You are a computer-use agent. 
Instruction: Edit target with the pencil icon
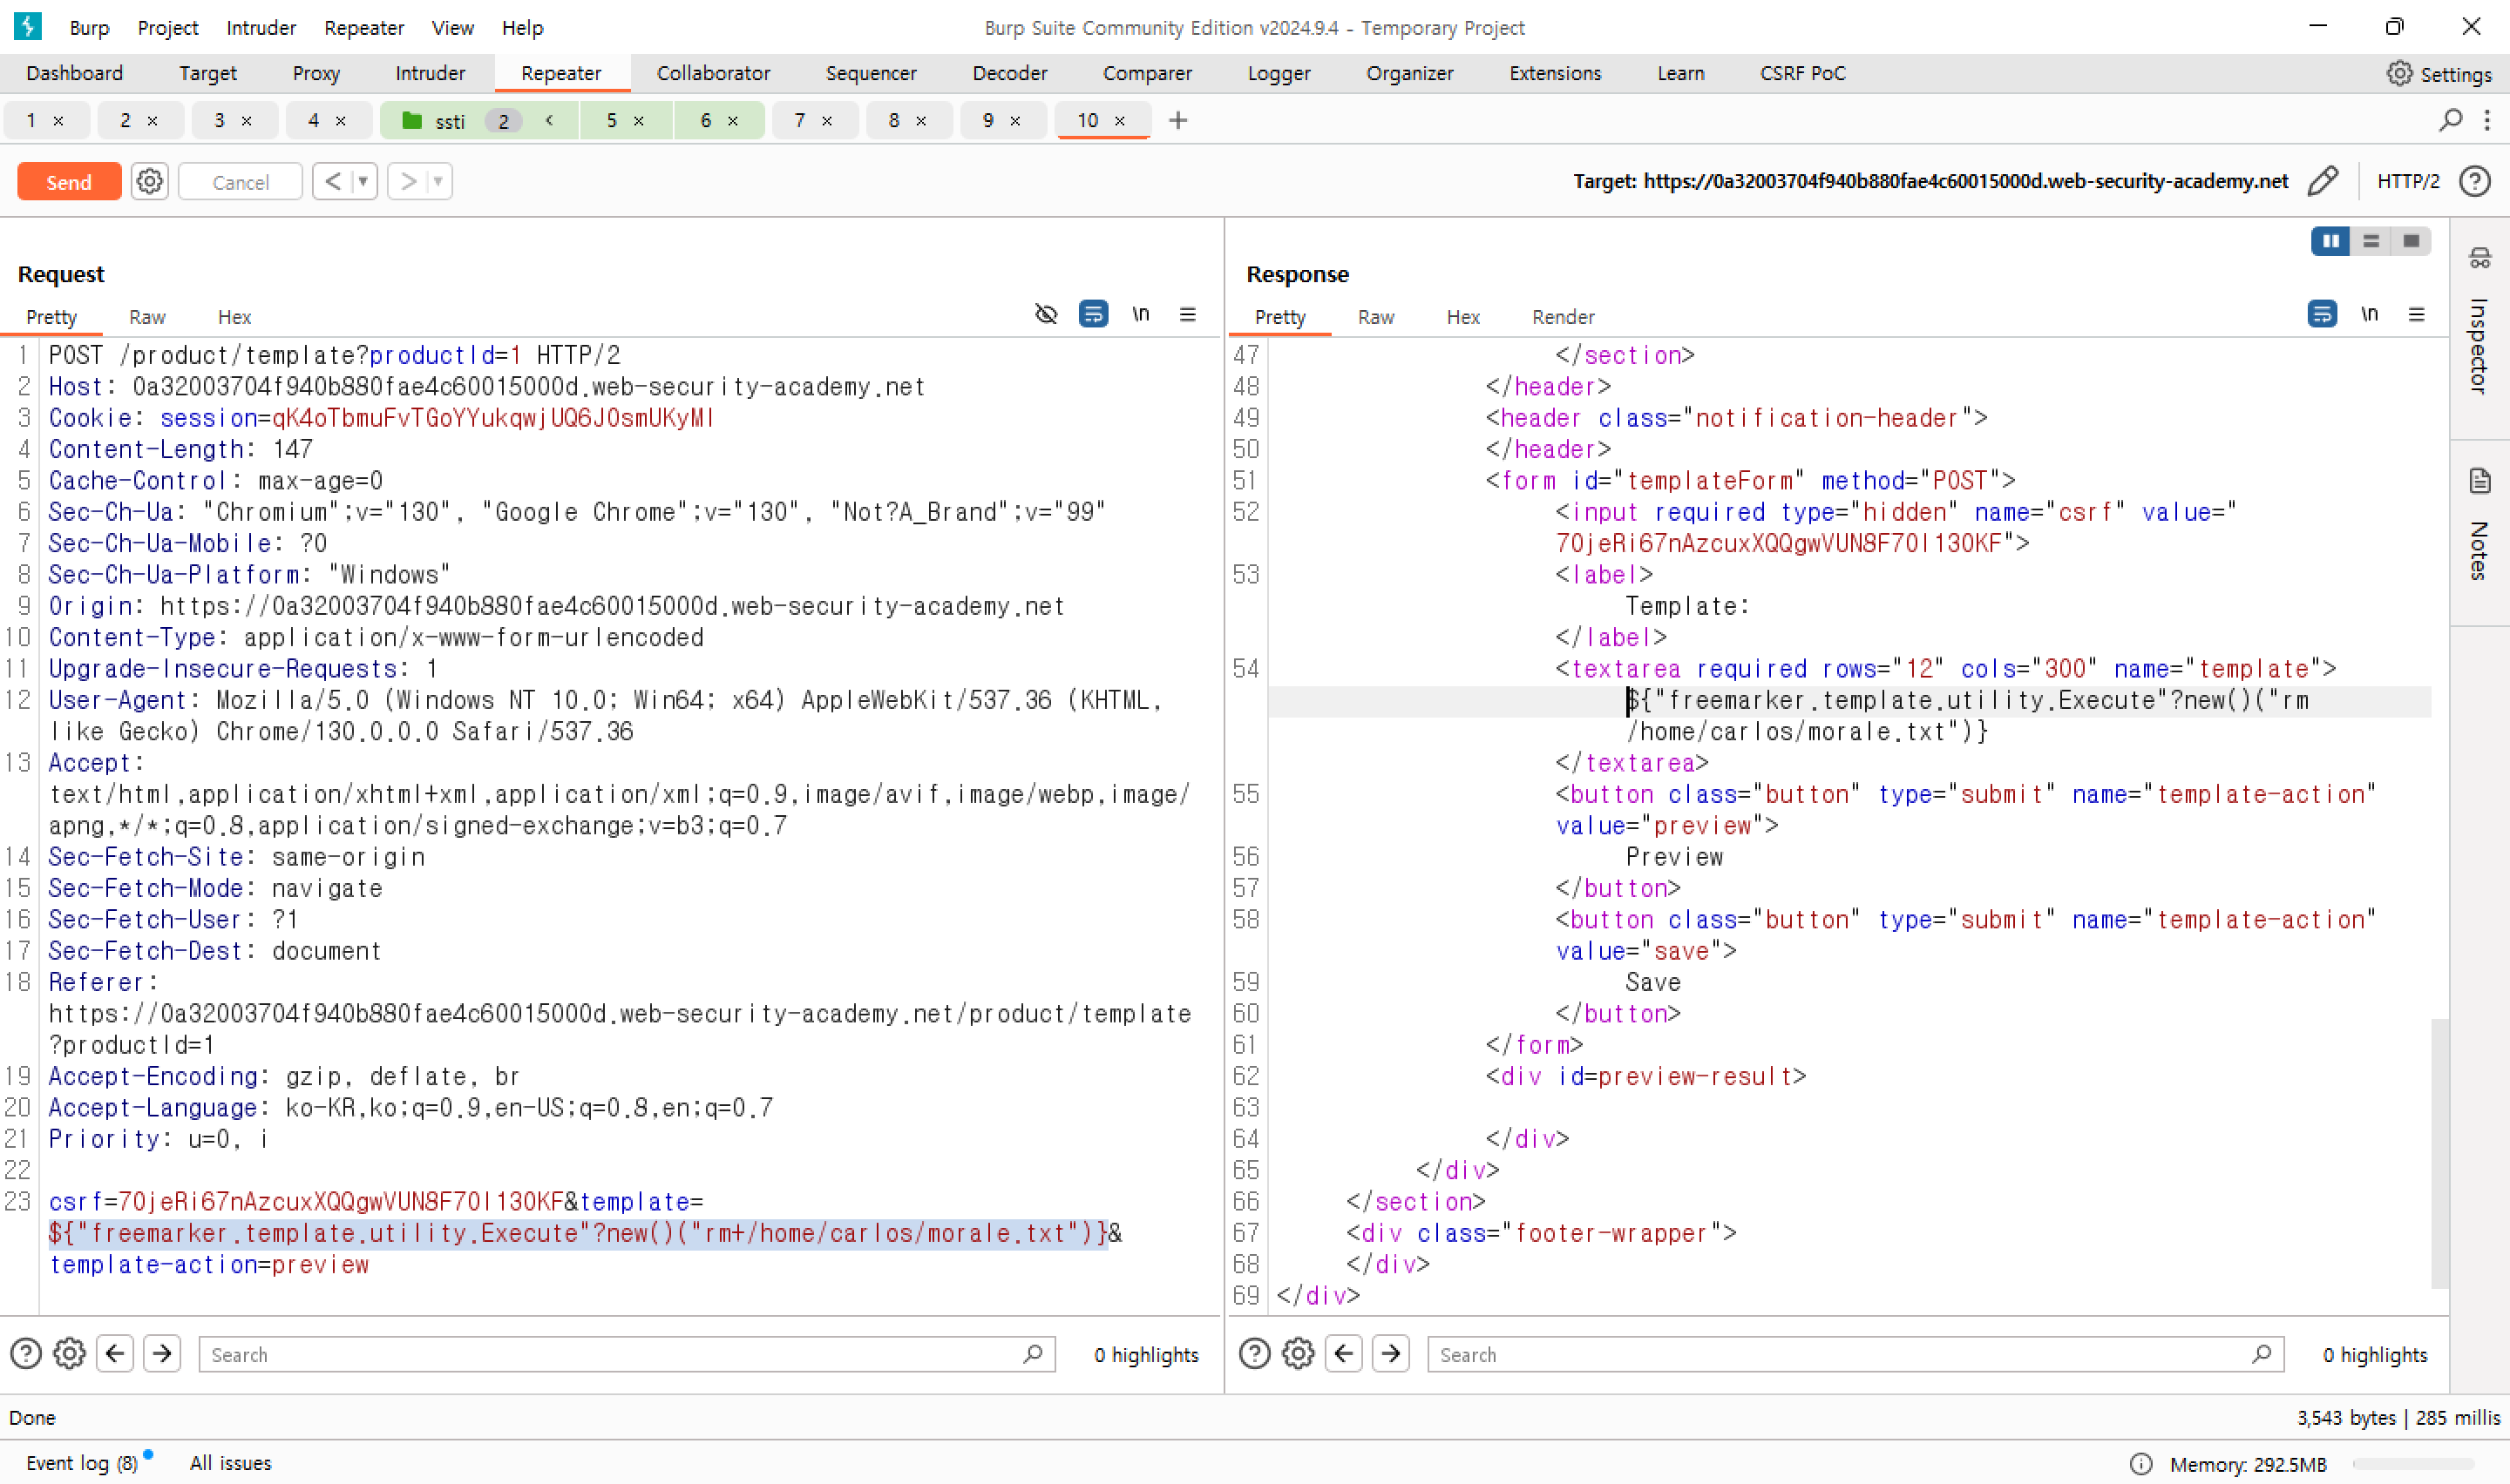[x=2323, y=181]
